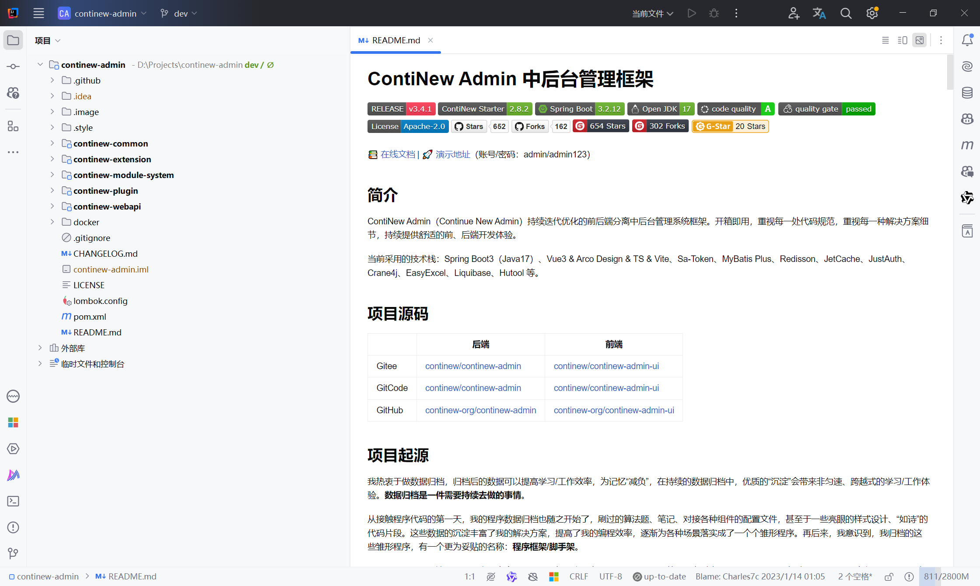The image size is (980, 586).
Task: Open the Problems tool window
Action: point(13,527)
